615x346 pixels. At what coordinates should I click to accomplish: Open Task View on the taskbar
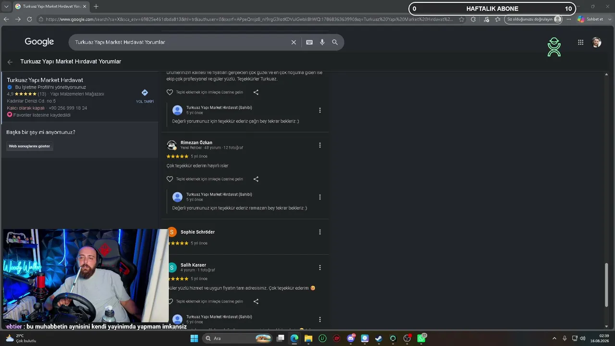[281, 338]
